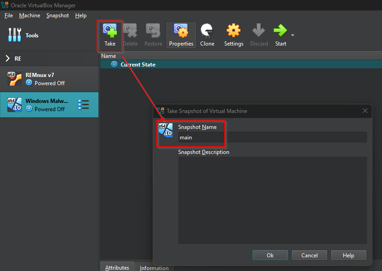The height and width of the screenshot is (271, 382).
Task: Open the Machine menu
Action: (30, 15)
